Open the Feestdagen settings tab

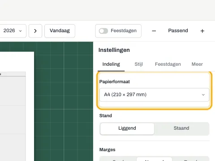(x=168, y=64)
